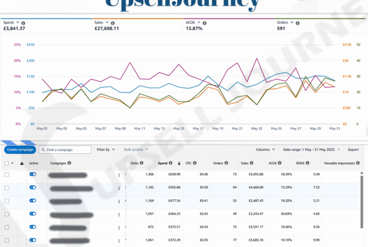The image size is (368, 247).
Task: Open the Filter by dropdown
Action: tap(105, 150)
